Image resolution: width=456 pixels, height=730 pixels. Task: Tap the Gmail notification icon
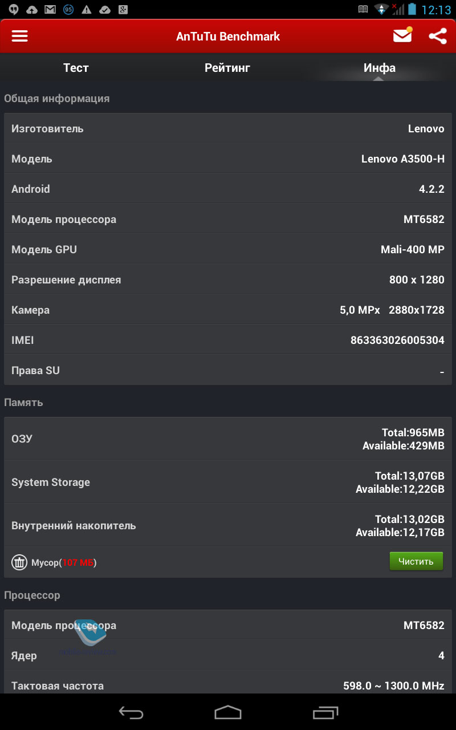click(x=50, y=9)
